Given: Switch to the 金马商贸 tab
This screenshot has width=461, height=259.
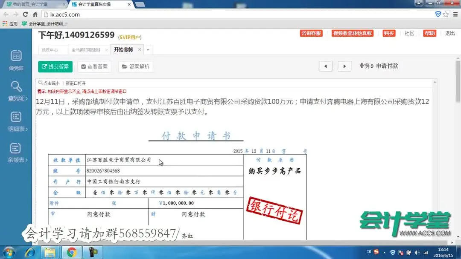Looking at the screenshot, I should [x=86, y=50].
